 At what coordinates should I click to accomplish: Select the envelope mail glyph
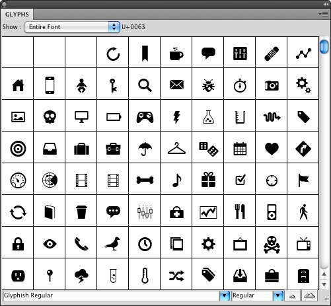[176, 85]
